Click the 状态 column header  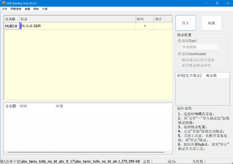pos(77,19)
